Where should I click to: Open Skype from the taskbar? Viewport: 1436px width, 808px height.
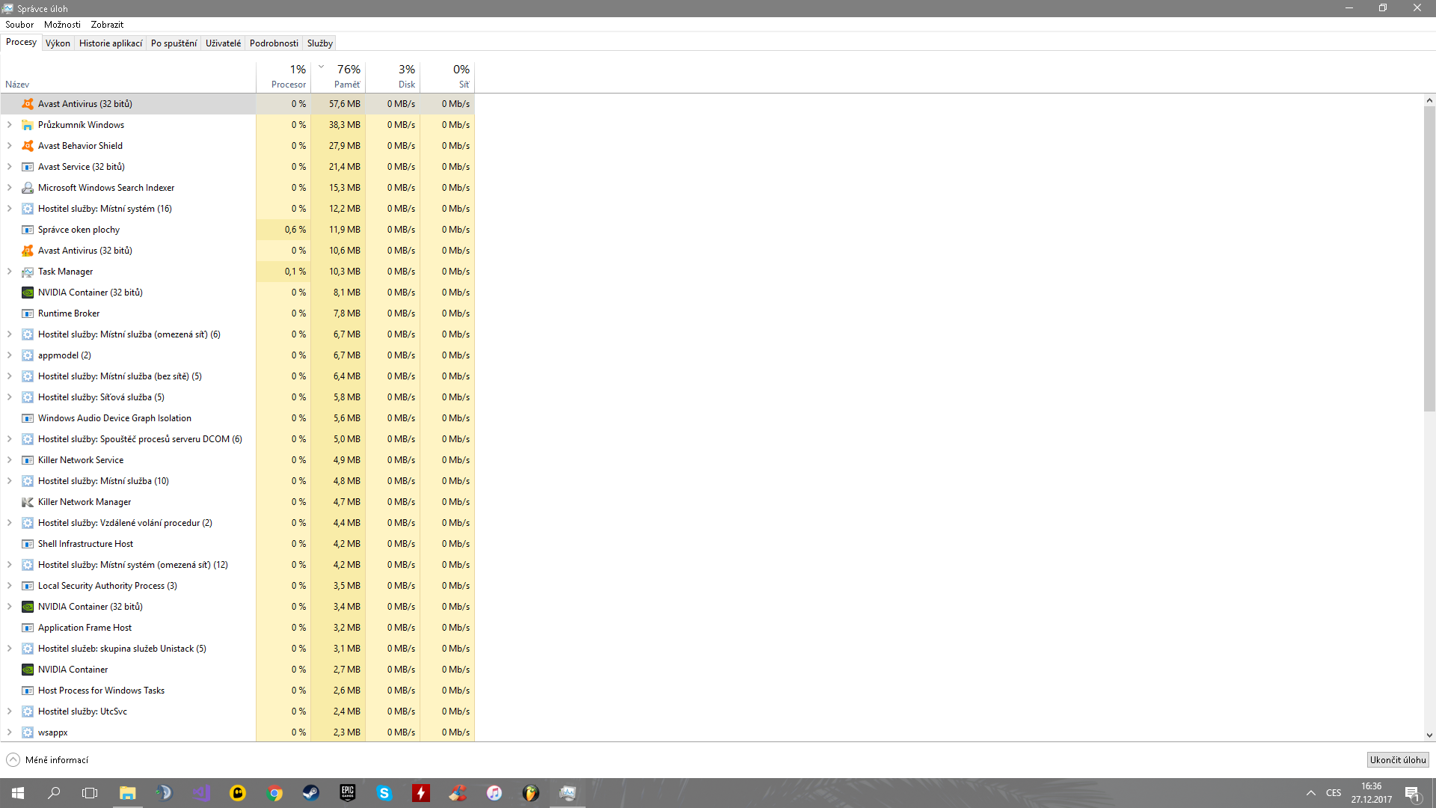pos(384,793)
